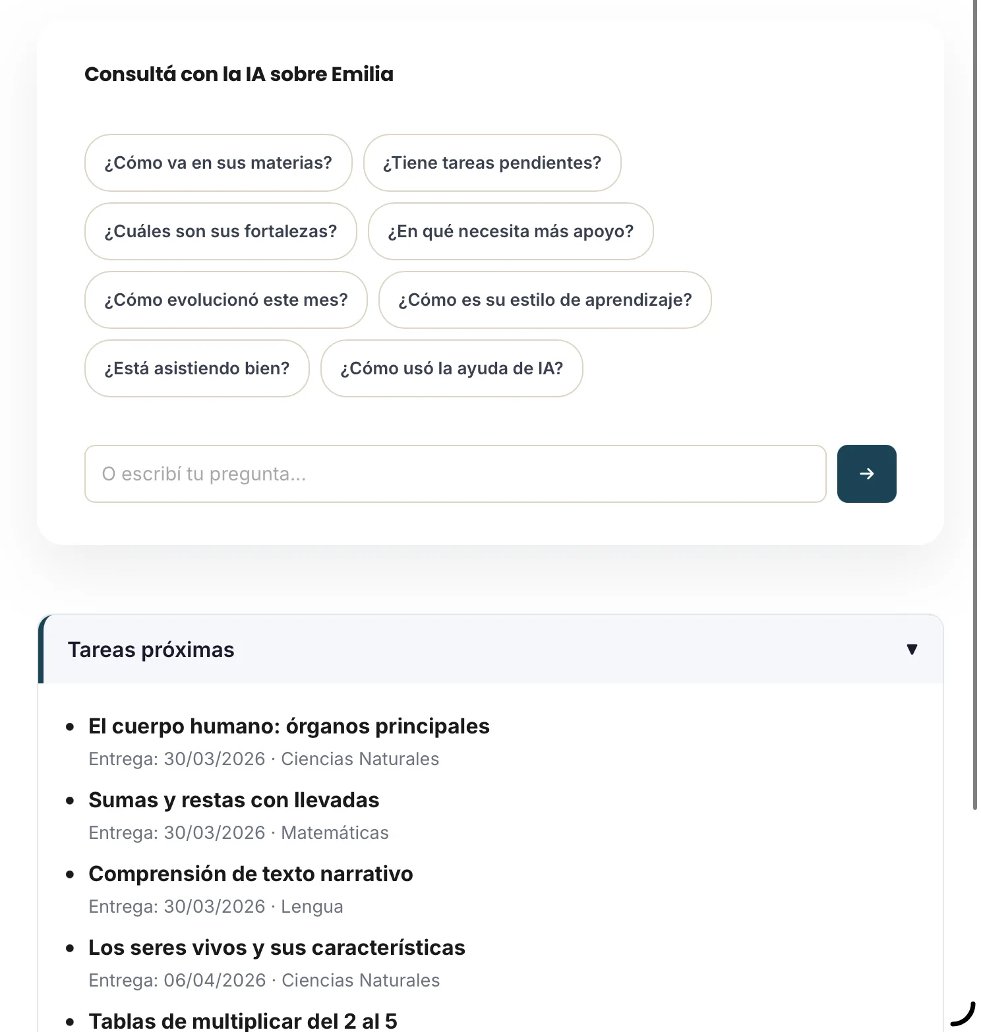Click the 'Consultá con la IA sobre Emilia' heading
This screenshot has height=1032, width=981.
[x=239, y=74]
